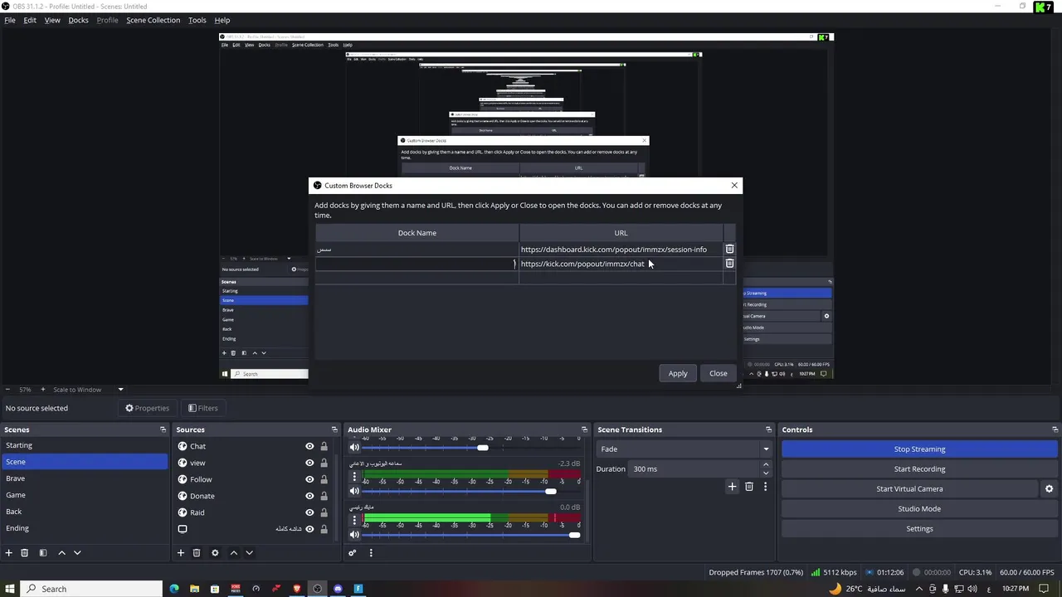Open Microsoft Edge from the taskbar

pos(174,589)
